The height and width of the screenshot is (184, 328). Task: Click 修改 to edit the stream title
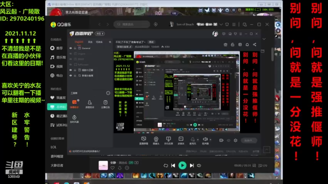pyautogui.click(x=151, y=42)
